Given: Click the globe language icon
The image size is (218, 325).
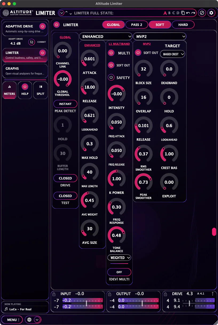Looking at the screenshot, I should coord(29,320).
